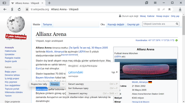This screenshot has height=103, width=185.
Task: Open the sidebar panel icon
Action: 4,3
